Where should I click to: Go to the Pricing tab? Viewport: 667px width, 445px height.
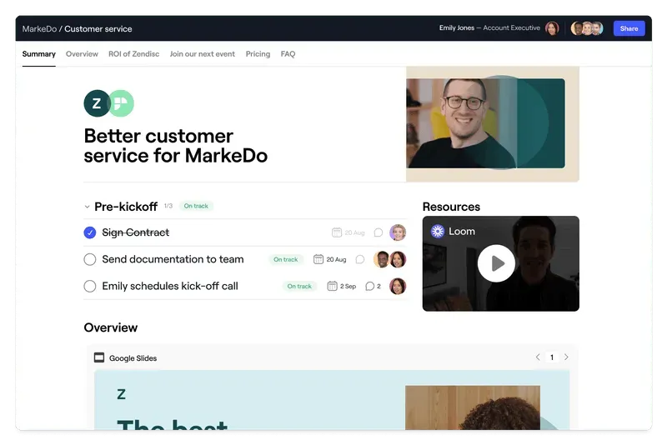click(258, 54)
